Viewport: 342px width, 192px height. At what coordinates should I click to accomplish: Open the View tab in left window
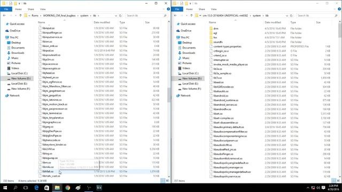pyautogui.click(x=43, y=9)
